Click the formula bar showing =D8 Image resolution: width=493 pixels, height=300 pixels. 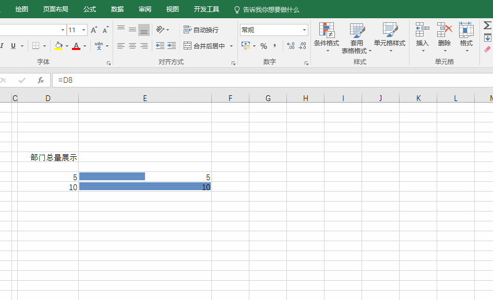point(261,80)
